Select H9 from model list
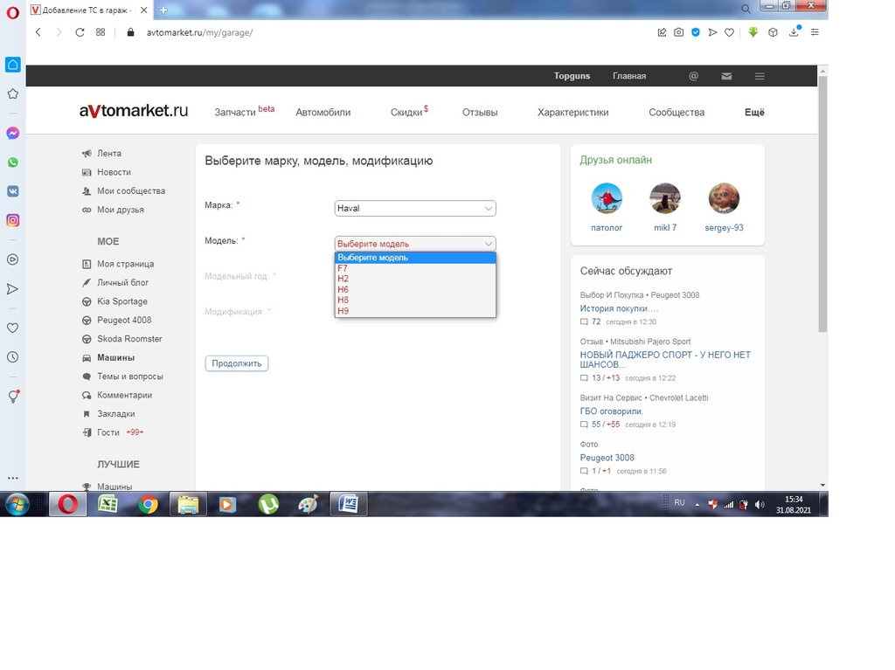The height and width of the screenshot is (670, 895). pos(415,310)
